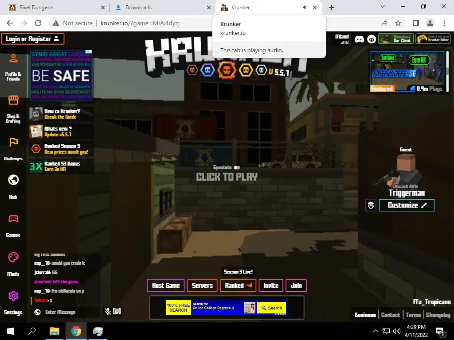Select the white skull rank badge
454x340 pixels.
click(x=261, y=70)
